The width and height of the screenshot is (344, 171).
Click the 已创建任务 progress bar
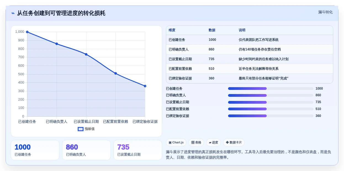(271, 89)
